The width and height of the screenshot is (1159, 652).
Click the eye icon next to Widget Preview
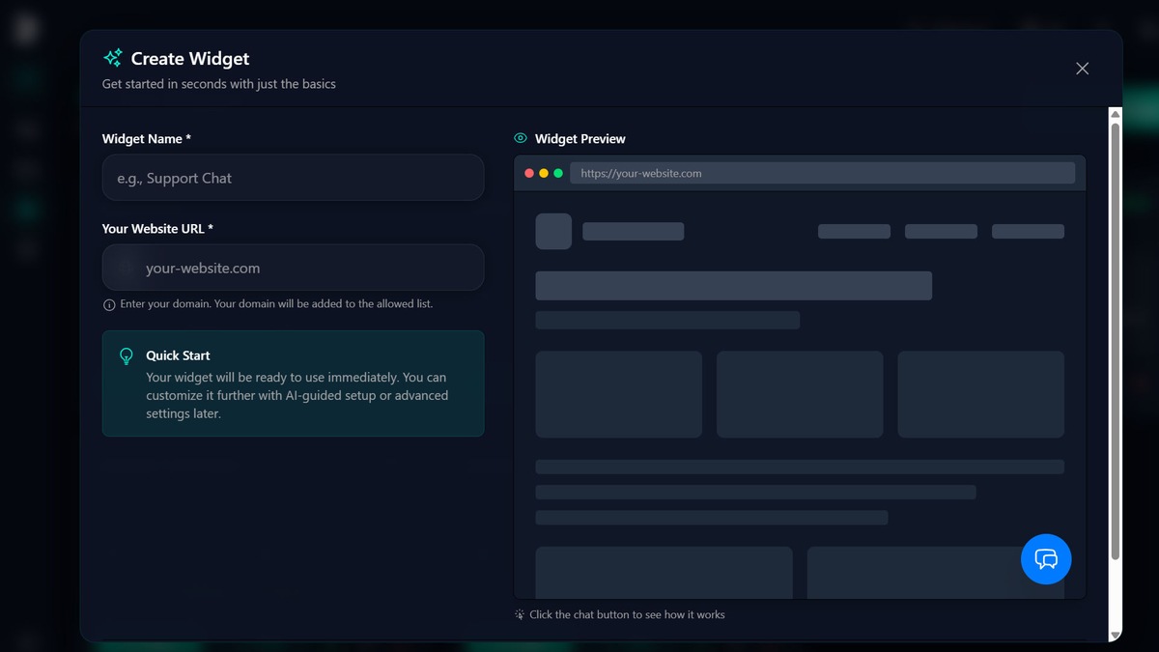point(521,139)
